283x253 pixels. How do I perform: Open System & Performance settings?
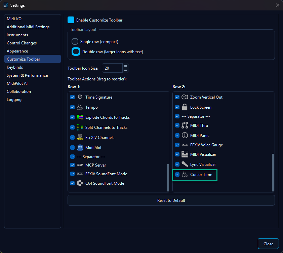[x=33, y=75]
